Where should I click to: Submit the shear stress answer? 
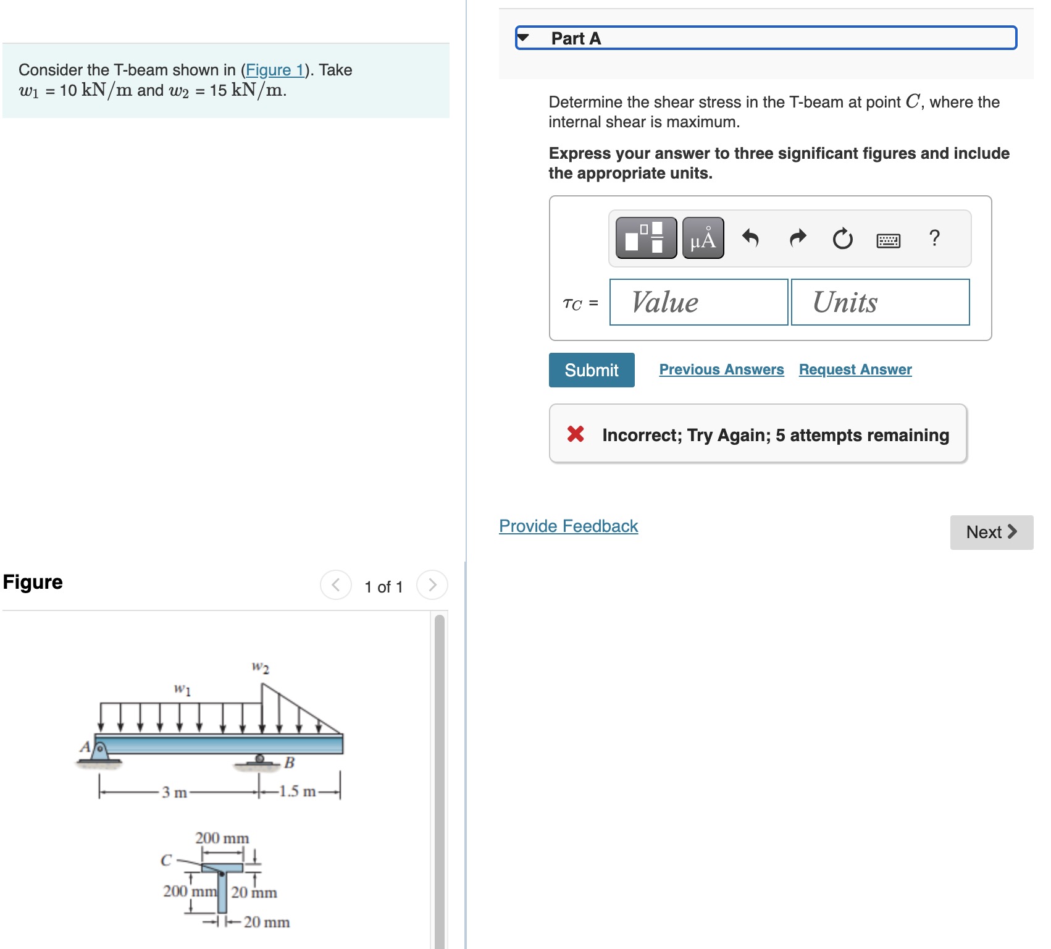(590, 369)
